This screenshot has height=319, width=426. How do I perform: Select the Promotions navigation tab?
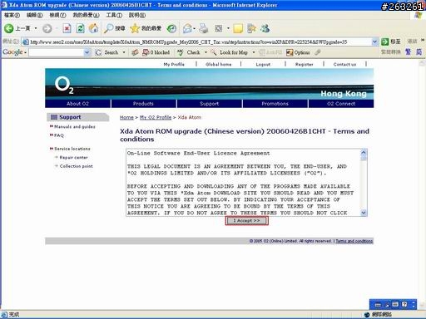coord(275,104)
